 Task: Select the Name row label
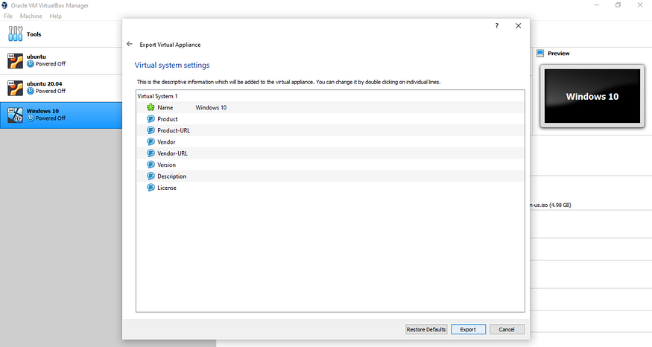pyautogui.click(x=165, y=107)
